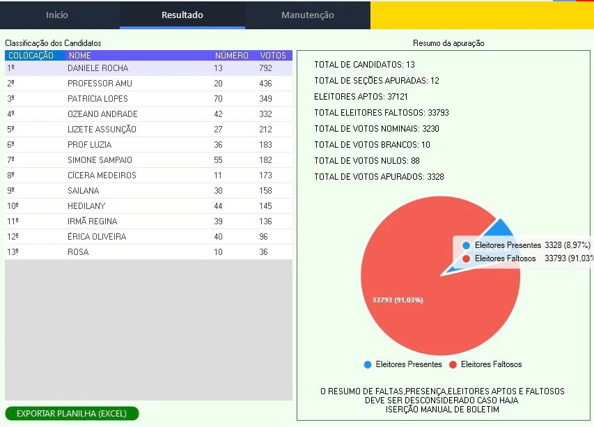Click the blue Presentes legend dot
Viewport: 594px width, 427px height.
(x=368, y=364)
